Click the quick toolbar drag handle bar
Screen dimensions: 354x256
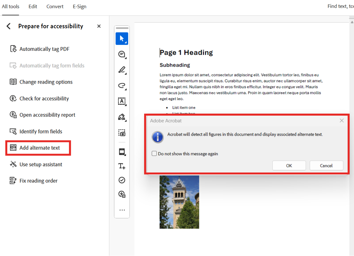(122, 28)
